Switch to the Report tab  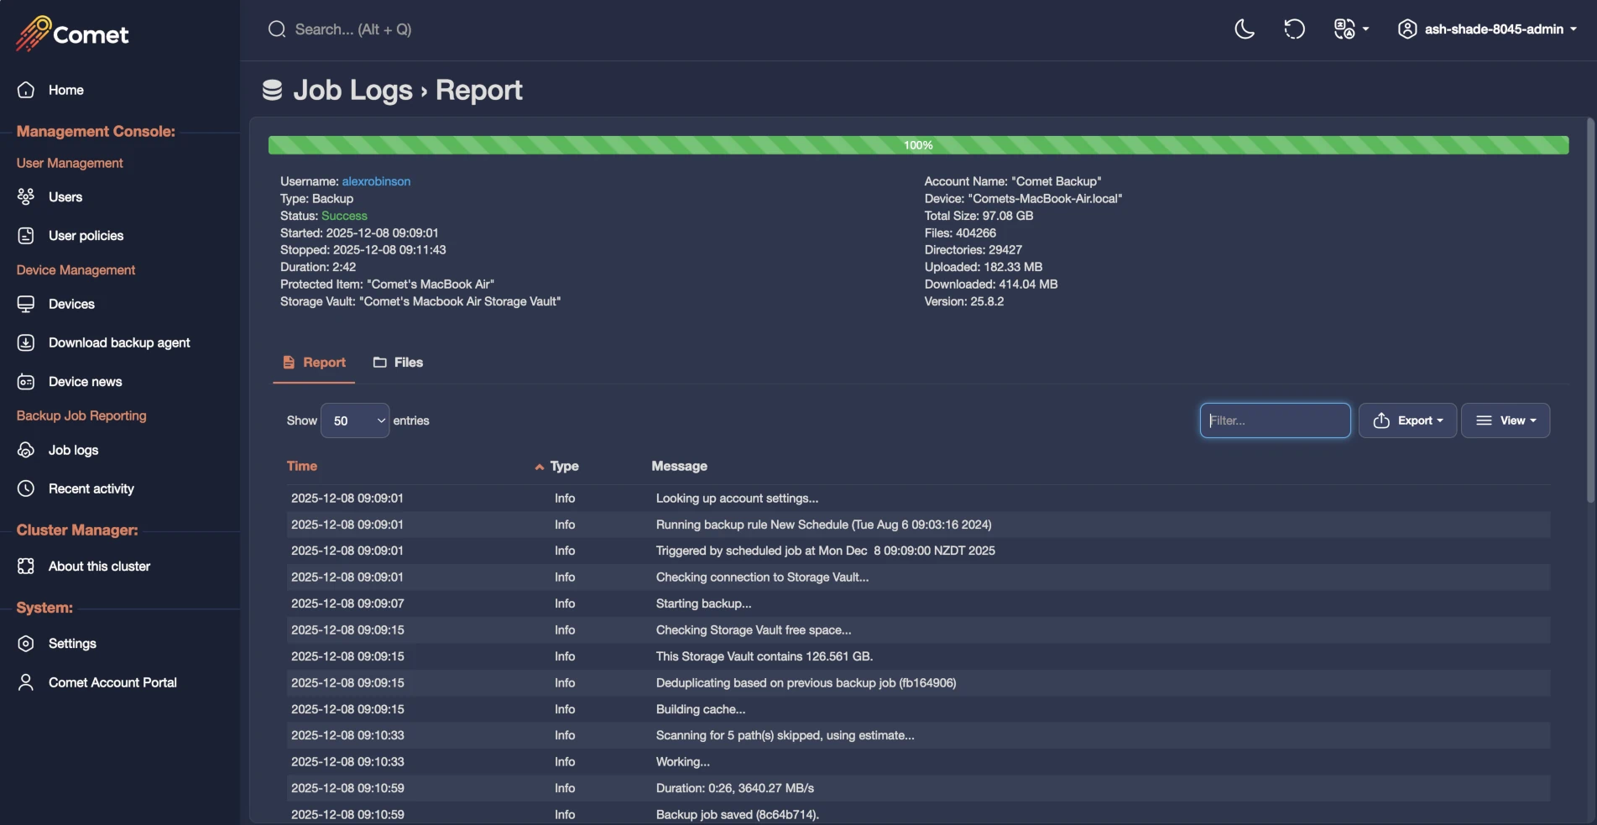pos(314,363)
